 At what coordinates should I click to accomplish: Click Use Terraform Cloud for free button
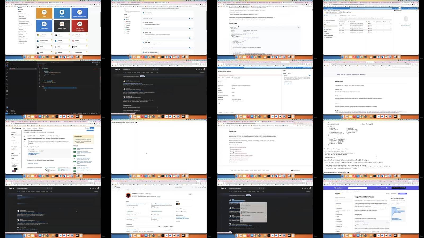399,188
